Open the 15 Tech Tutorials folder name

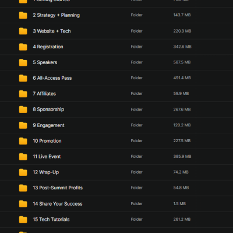click(51, 220)
